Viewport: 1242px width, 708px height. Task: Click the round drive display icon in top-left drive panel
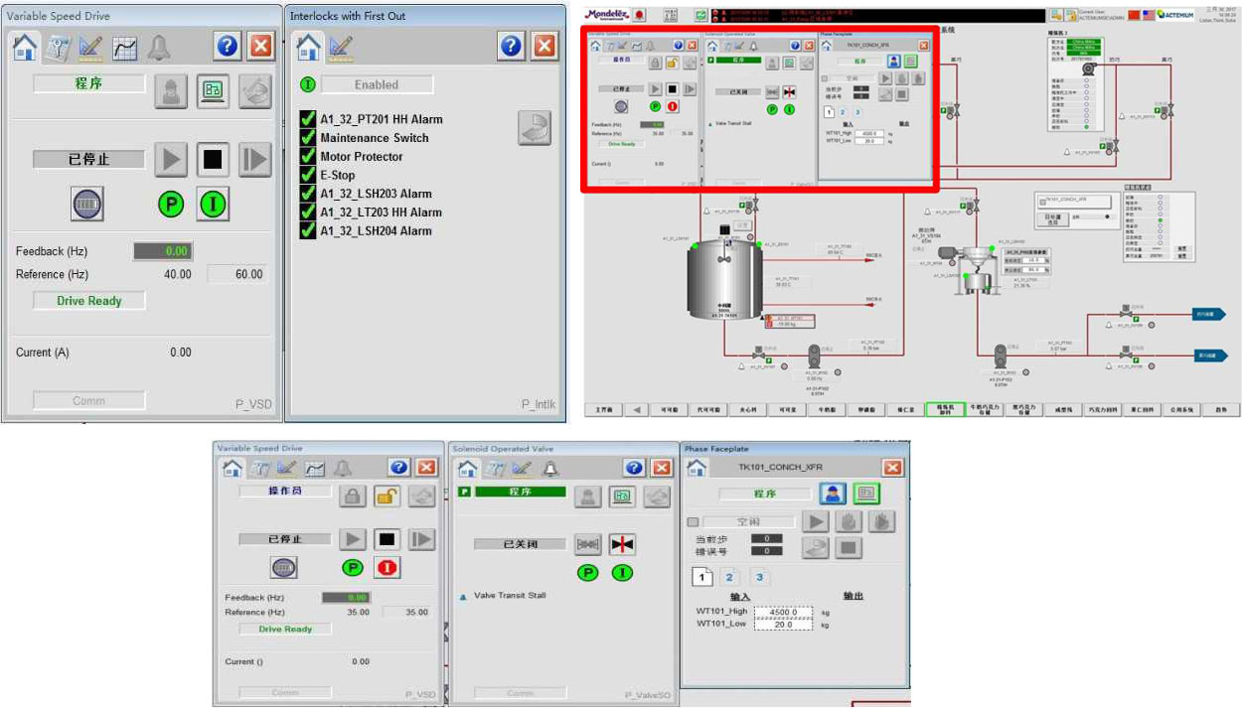[x=87, y=205]
